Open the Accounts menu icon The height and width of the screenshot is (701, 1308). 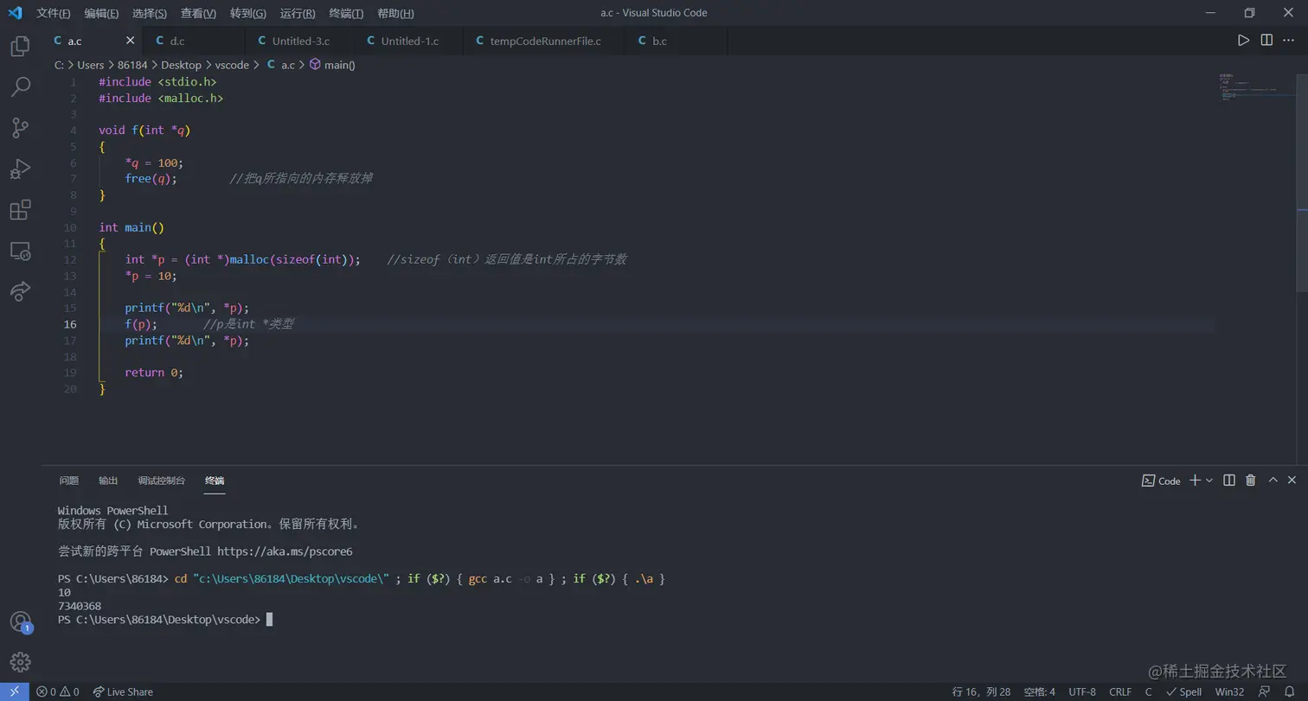click(20, 621)
